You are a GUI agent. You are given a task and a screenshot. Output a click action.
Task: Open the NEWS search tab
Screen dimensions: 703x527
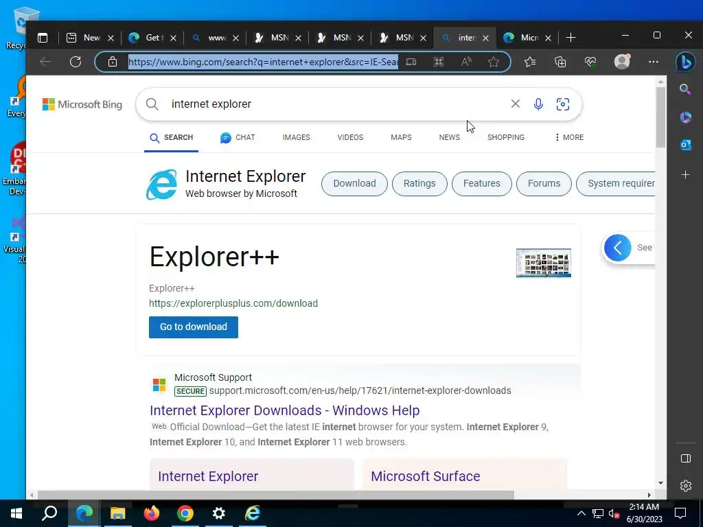[449, 137]
